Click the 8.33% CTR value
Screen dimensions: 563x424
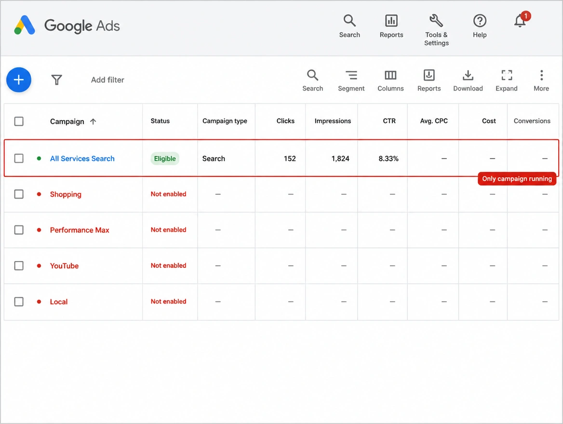(x=389, y=159)
